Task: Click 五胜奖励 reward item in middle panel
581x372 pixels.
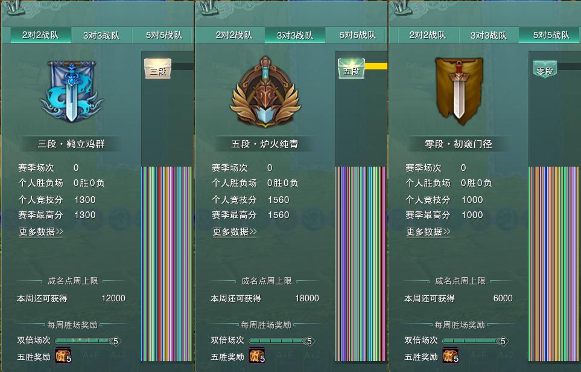Action: point(257,355)
